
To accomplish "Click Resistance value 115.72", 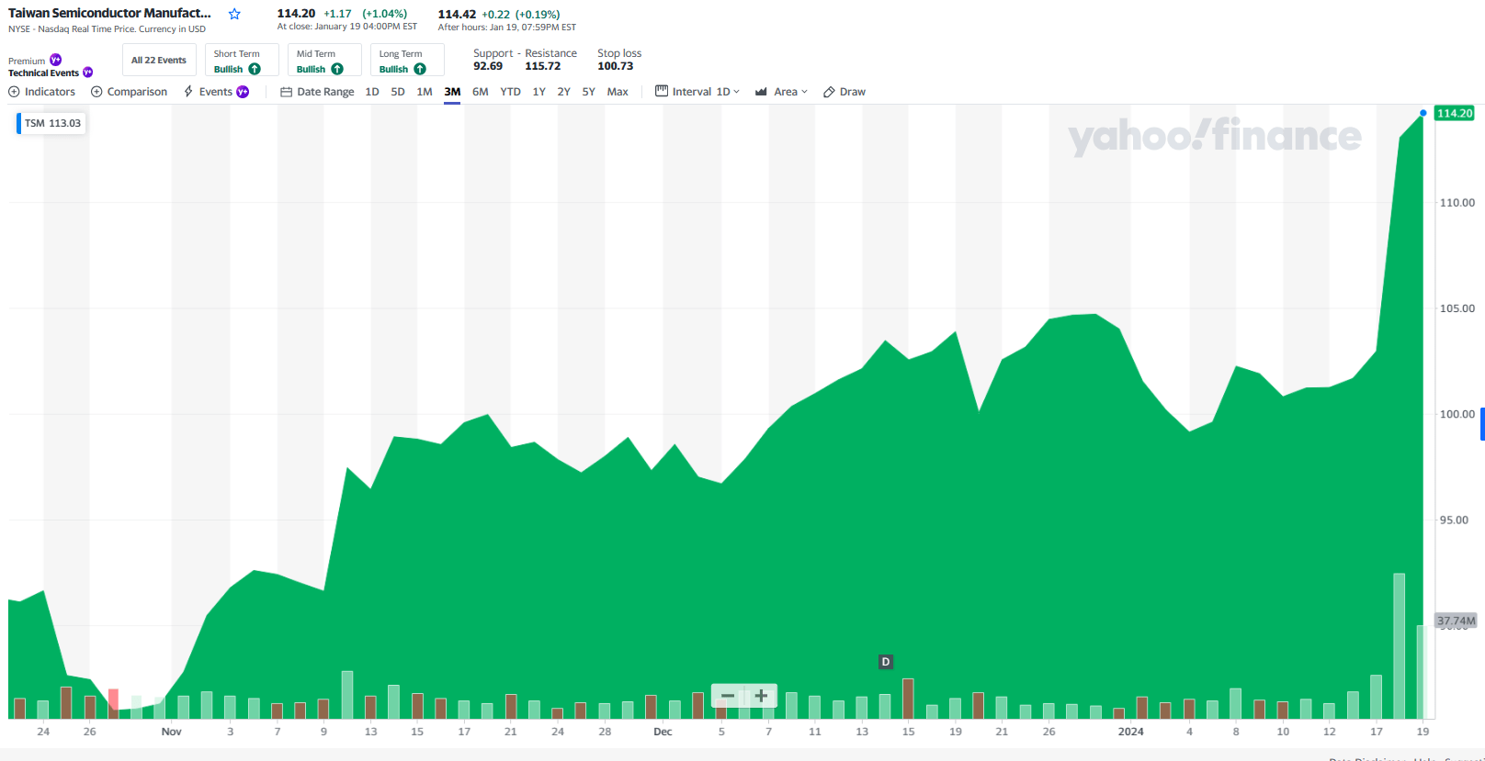I will point(543,66).
